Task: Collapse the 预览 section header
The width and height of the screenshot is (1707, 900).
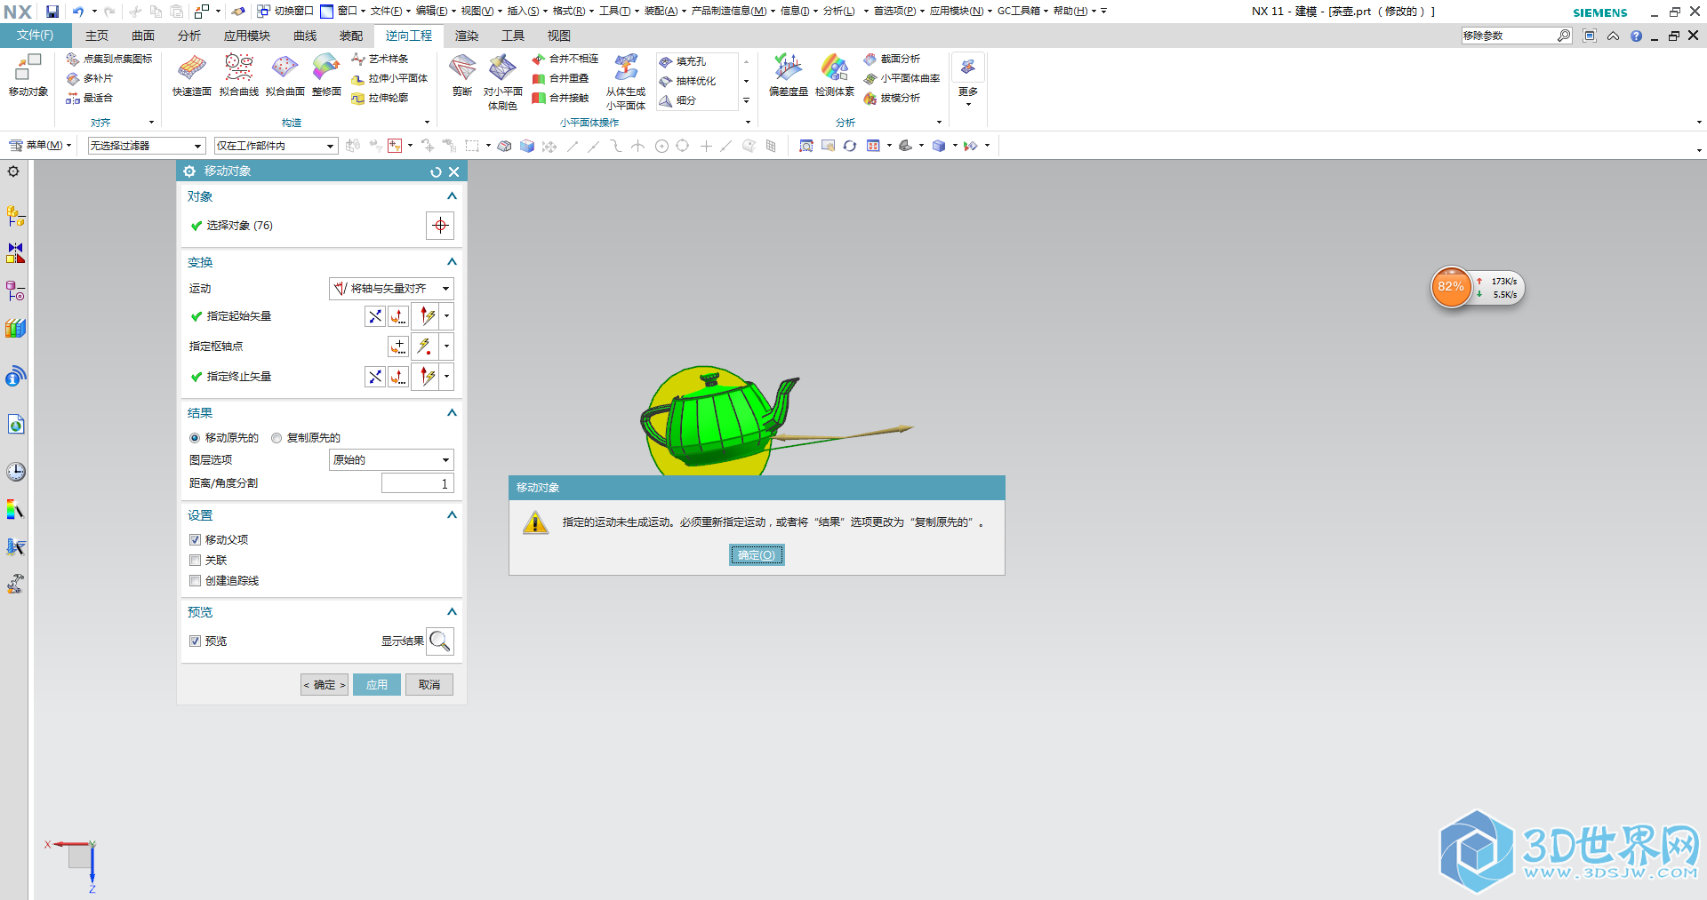Action: (452, 612)
